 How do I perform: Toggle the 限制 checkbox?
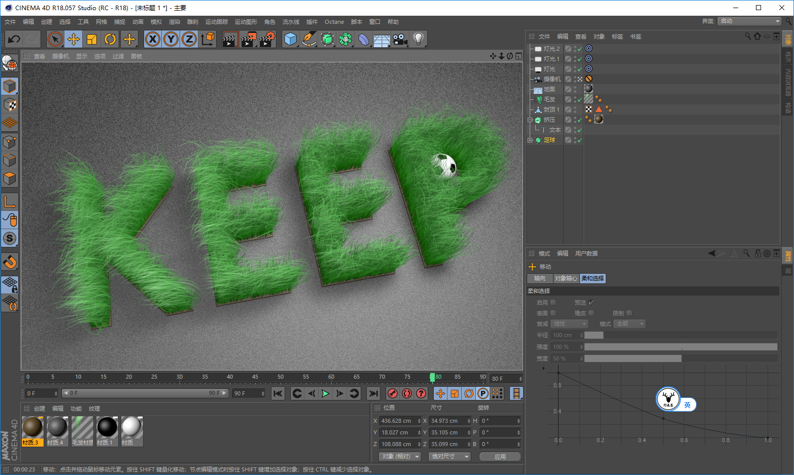point(630,313)
